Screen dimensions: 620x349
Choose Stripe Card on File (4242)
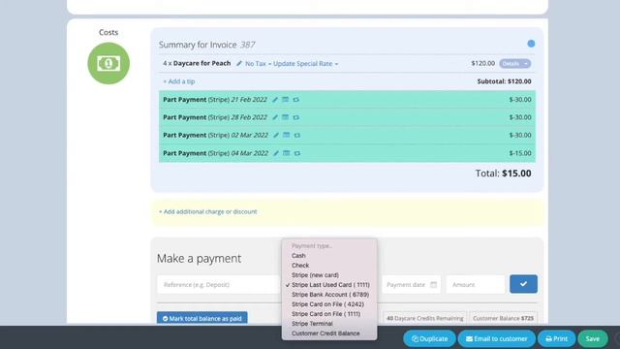327,304
